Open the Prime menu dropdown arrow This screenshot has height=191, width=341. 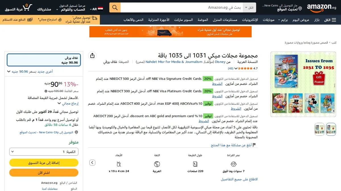point(279,20)
